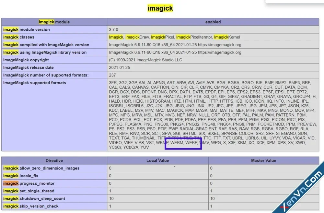This screenshot has width=324, height=213.
Task: Click local value 10 for shutdown_sleep_count
Action: [111, 198]
